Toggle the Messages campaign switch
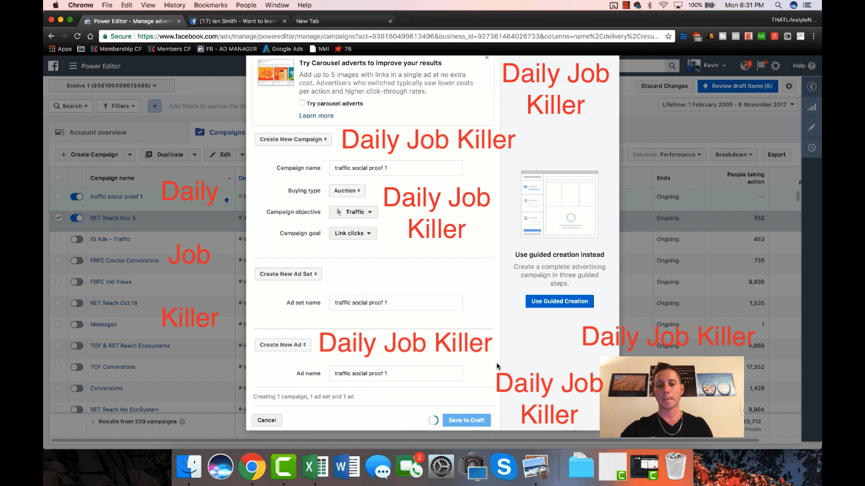The height and width of the screenshot is (486, 865). (77, 325)
